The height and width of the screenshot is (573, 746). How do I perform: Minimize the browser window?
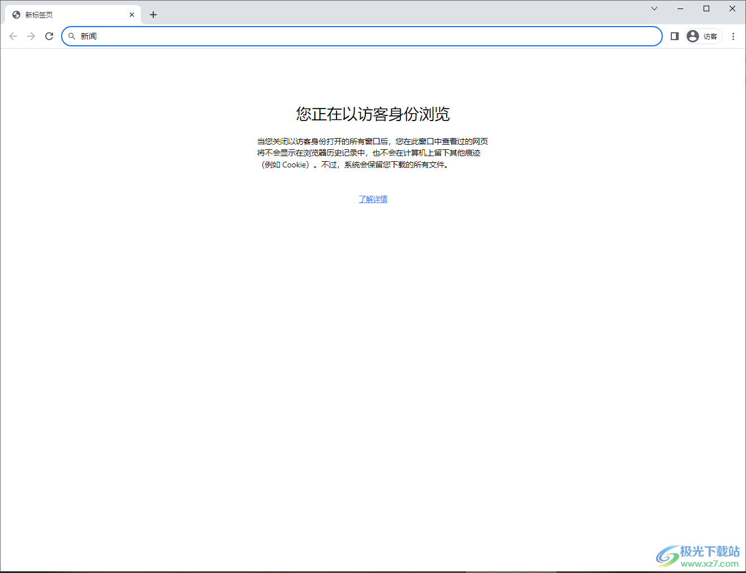pyautogui.click(x=680, y=8)
